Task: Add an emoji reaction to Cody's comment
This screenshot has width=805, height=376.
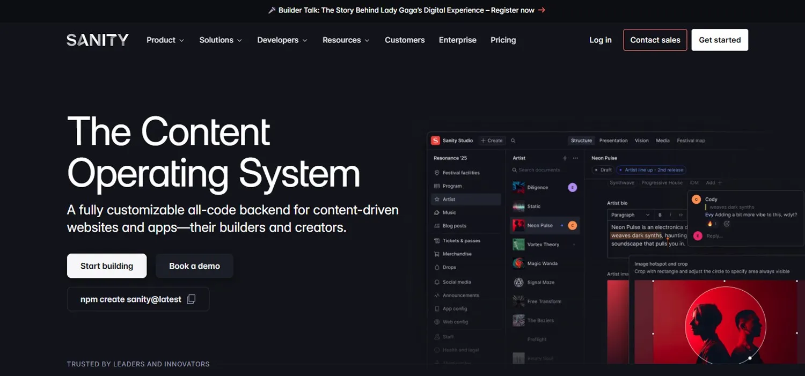Action: pyautogui.click(x=727, y=224)
